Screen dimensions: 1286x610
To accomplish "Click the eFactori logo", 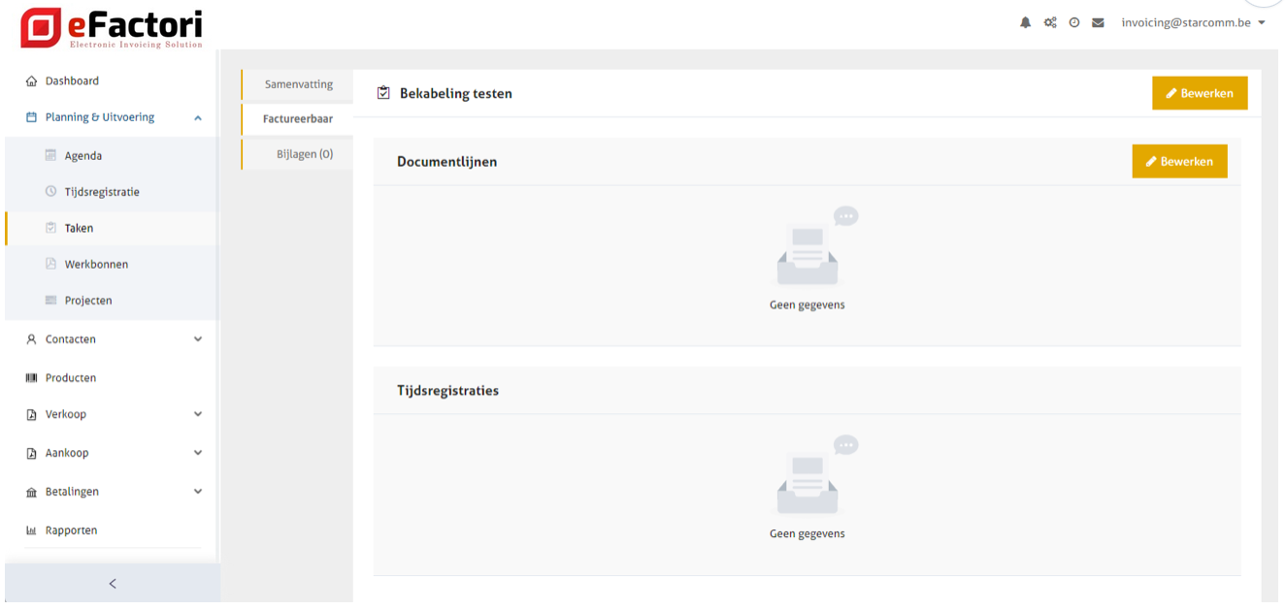I will [x=112, y=28].
